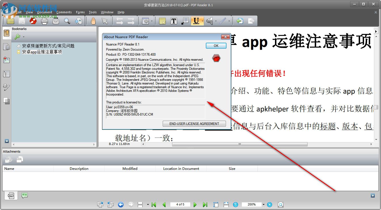Select the Hand tool
381x210 pixels.
tap(93, 21)
